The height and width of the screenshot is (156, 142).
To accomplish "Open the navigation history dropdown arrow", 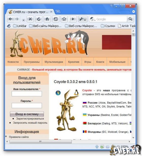I will point(24,20).
